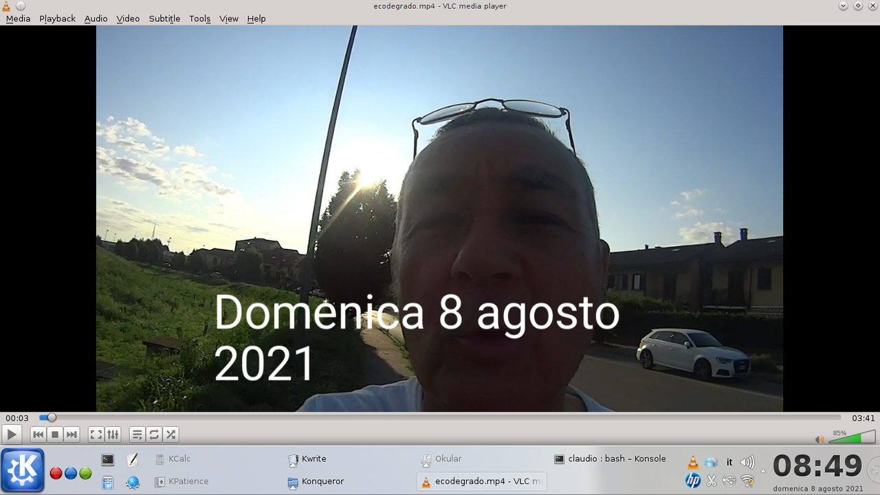Expand the Tools menu
880x495 pixels.
pyautogui.click(x=199, y=19)
